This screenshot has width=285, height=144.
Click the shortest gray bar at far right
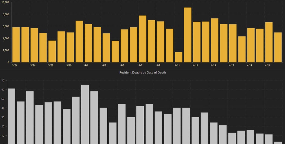278,143
